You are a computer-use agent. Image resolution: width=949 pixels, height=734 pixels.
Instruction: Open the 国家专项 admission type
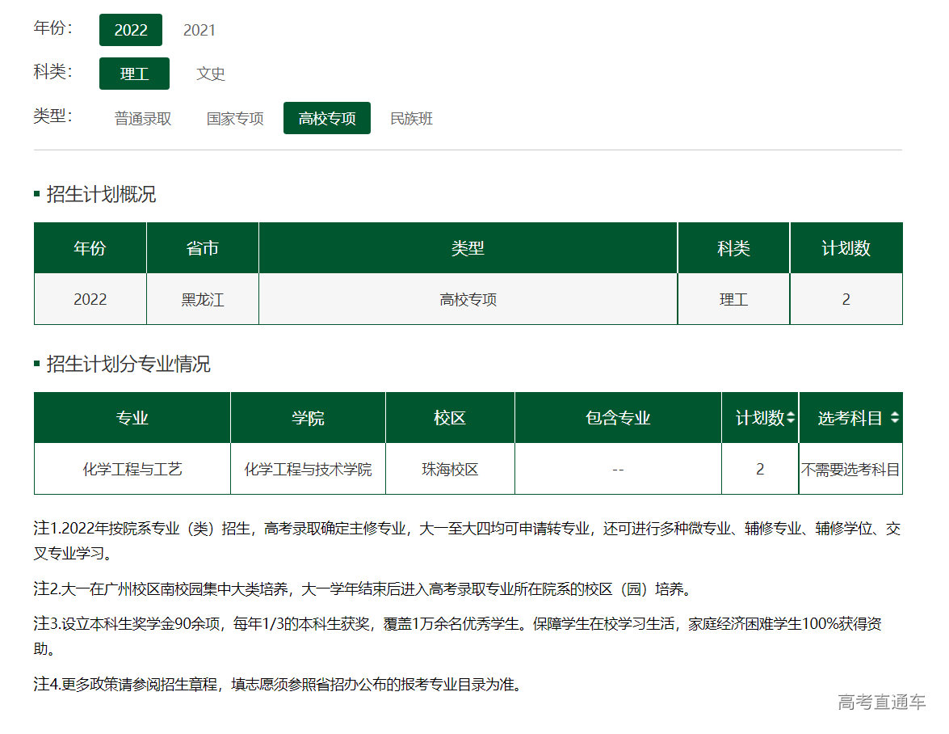(235, 118)
